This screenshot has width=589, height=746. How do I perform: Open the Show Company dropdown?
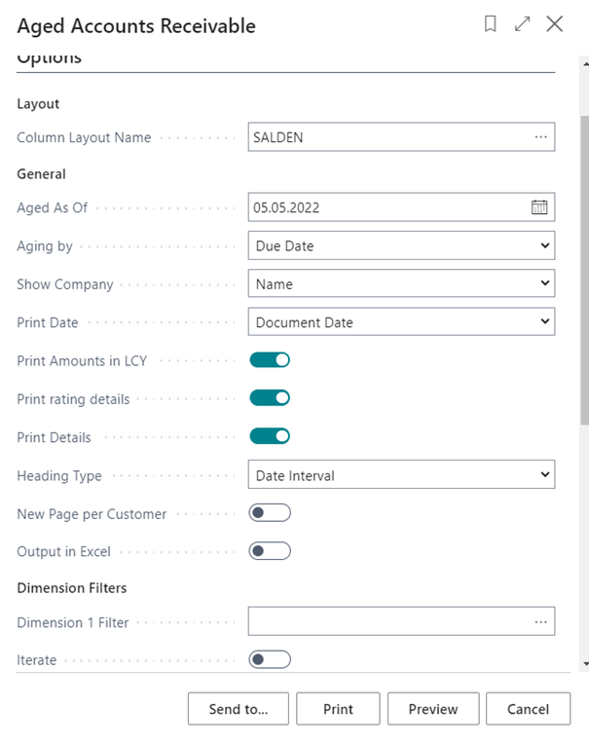pyautogui.click(x=401, y=284)
